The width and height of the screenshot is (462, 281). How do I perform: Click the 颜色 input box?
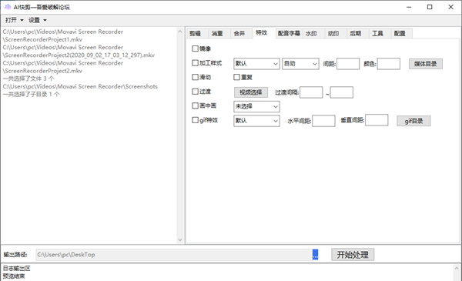pyautogui.click(x=389, y=64)
